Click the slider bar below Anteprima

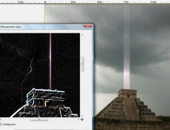tap(44, 130)
